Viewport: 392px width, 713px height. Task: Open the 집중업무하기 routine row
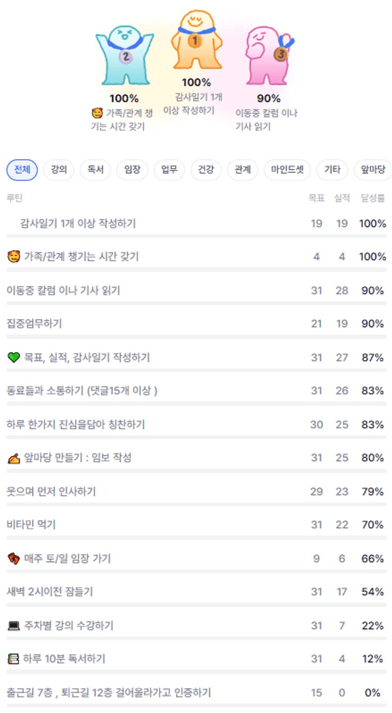34,324
